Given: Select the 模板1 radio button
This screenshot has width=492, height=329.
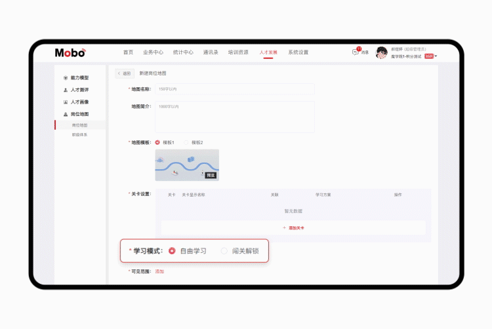Looking at the screenshot, I should pyautogui.click(x=158, y=142).
